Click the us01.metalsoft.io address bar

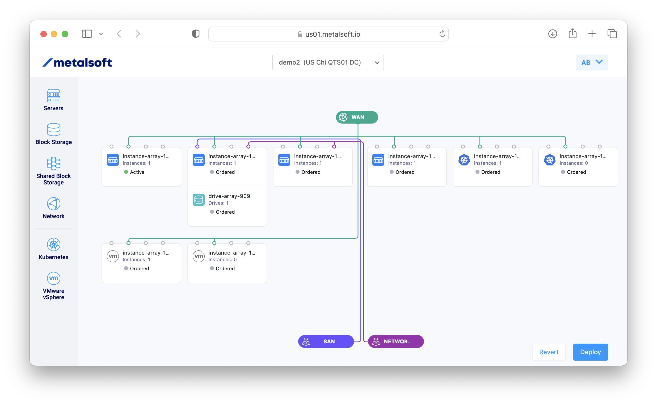pyautogui.click(x=328, y=34)
